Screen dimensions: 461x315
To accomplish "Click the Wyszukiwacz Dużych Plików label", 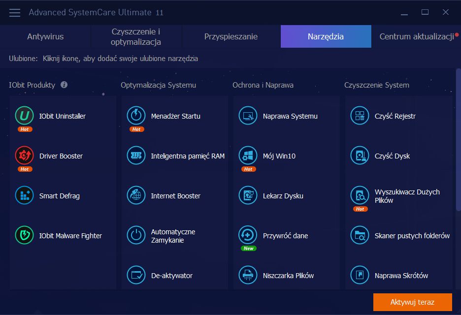I will (x=407, y=196).
